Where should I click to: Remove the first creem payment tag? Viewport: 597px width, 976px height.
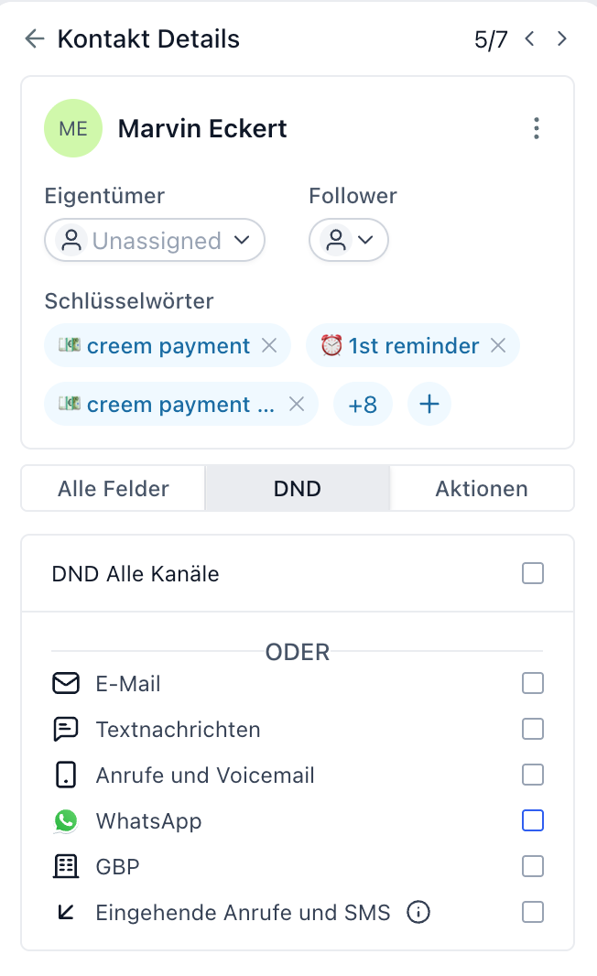269,346
